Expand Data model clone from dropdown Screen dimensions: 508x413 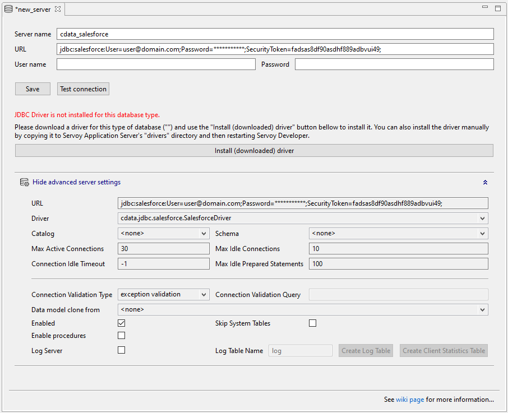[x=482, y=310]
